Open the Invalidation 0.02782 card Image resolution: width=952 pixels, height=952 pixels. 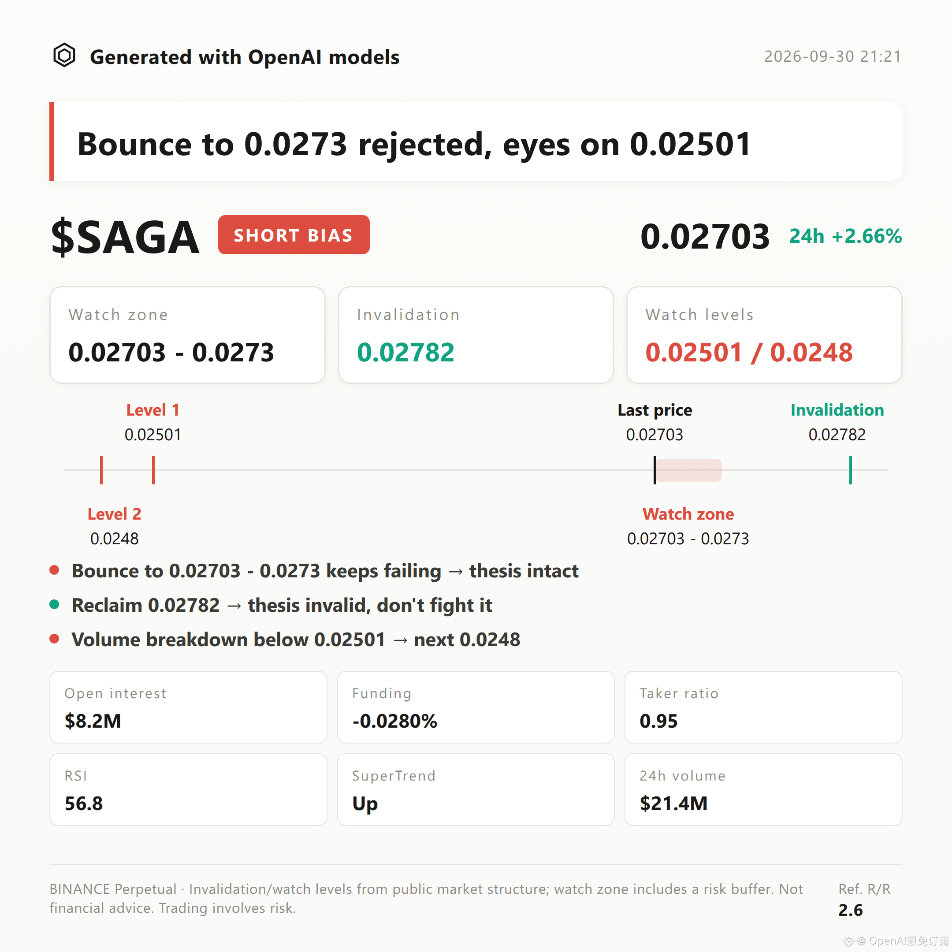coord(476,335)
